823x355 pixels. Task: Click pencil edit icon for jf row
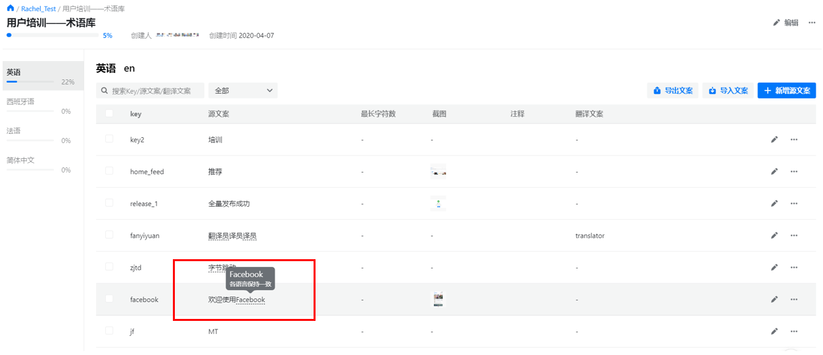774,332
